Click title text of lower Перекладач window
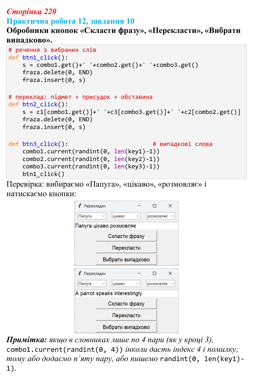 [95, 273]
